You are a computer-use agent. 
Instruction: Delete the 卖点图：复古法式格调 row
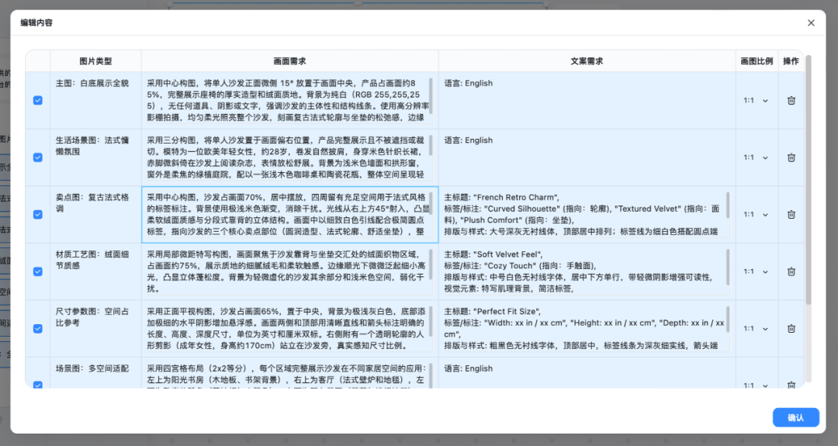[x=791, y=215]
